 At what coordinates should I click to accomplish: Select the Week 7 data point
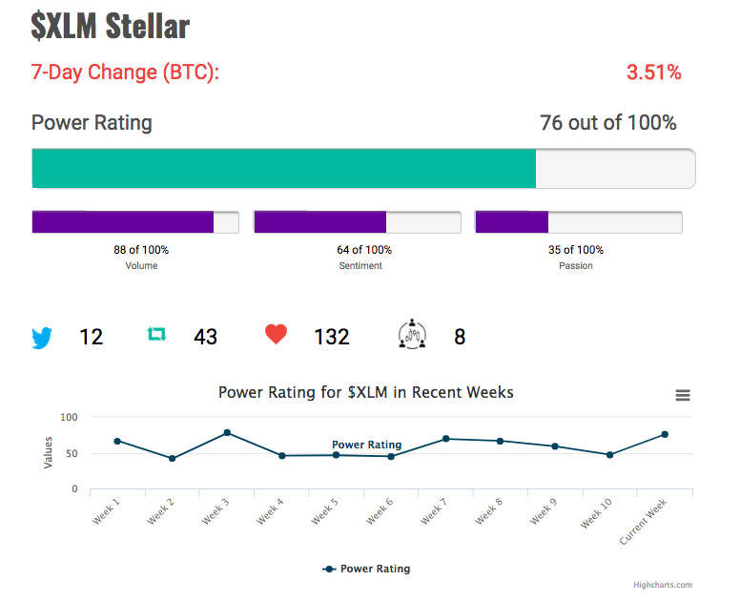(x=446, y=439)
